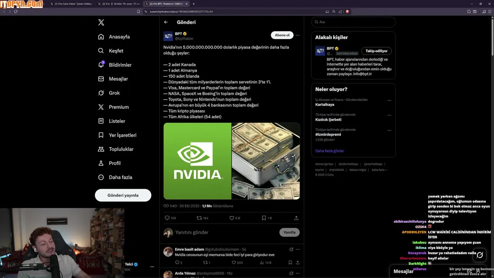Open Keşfet search page

pyautogui.click(x=111, y=51)
